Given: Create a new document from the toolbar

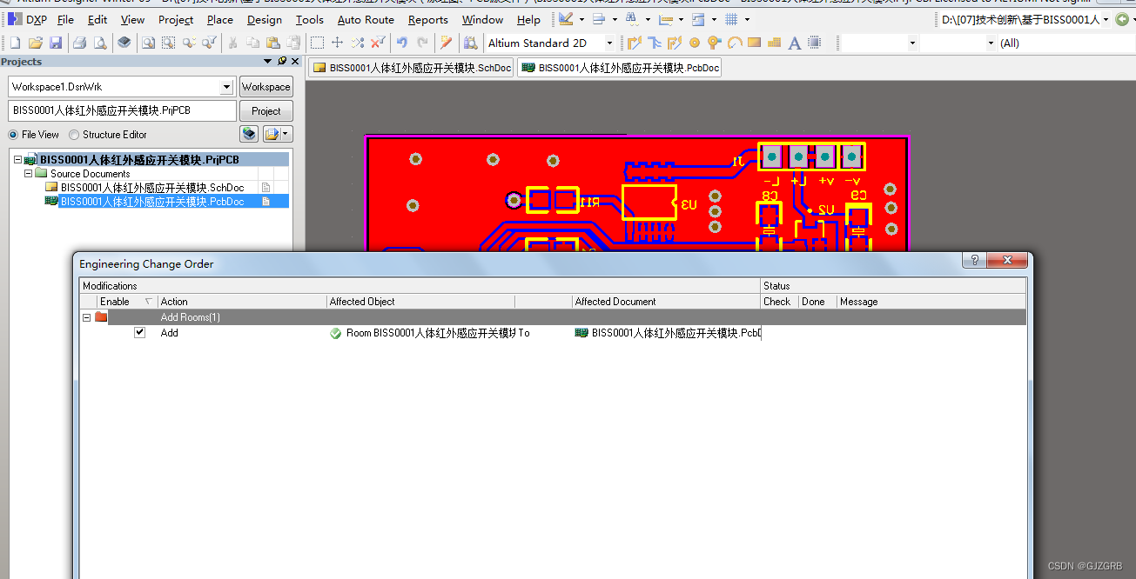Looking at the screenshot, I should click(x=15, y=43).
